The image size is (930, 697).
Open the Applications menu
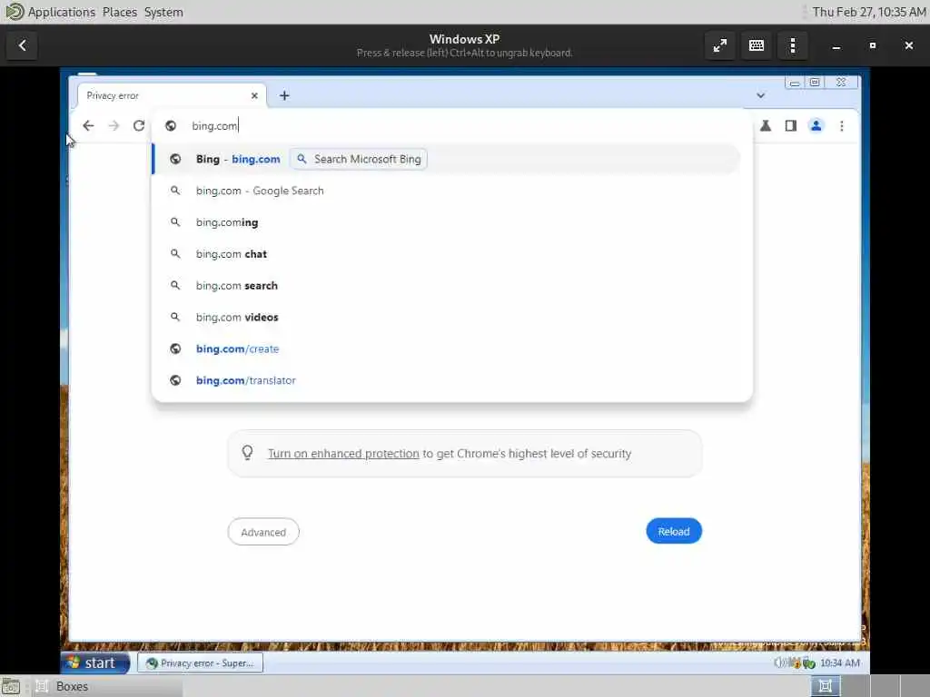[61, 12]
